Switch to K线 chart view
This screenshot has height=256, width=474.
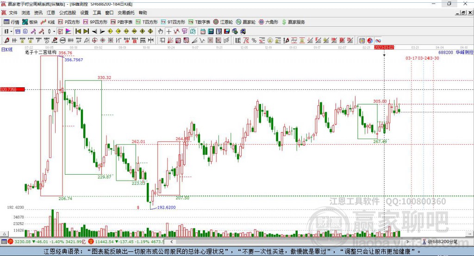[x=48, y=22]
